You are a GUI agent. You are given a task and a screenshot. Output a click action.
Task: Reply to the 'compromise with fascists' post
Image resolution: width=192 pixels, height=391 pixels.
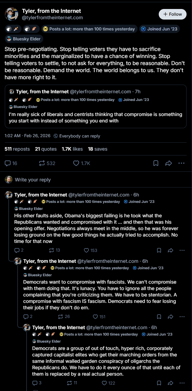[x=26, y=317]
